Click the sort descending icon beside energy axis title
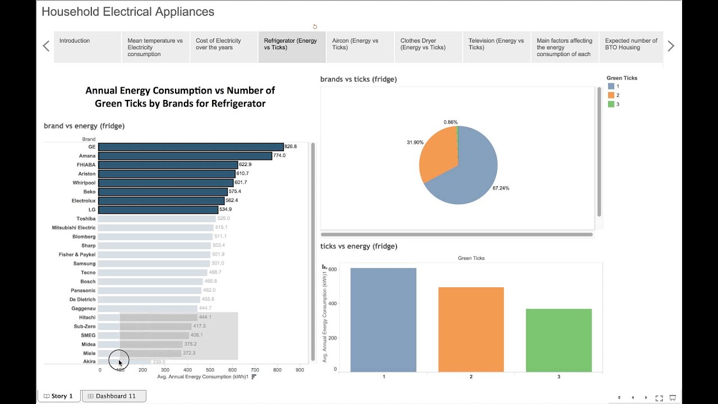The height and width of the screenshot is (404, 718). (254, 377)
